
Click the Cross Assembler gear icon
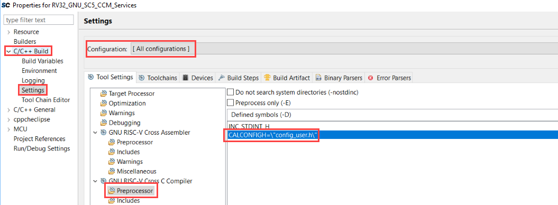coord(104,133)
